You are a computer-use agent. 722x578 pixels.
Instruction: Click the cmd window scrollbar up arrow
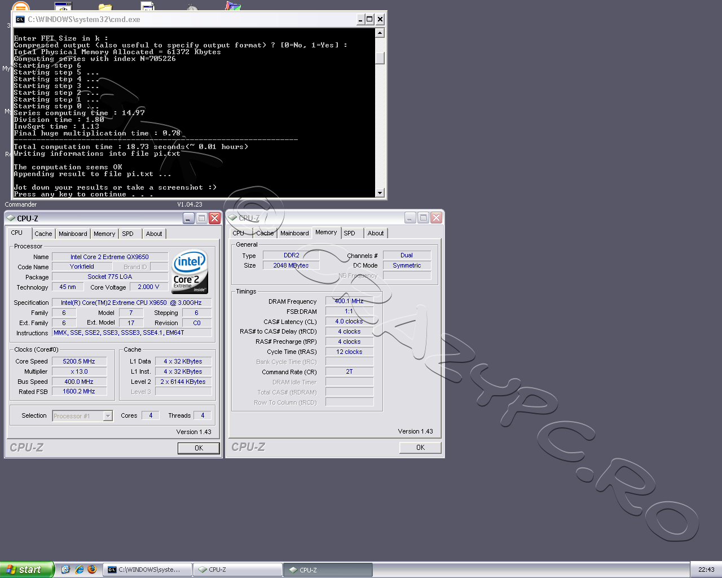pos(380,33)
